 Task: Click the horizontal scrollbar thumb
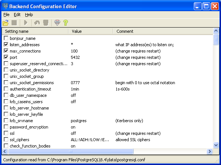(71, 152)
